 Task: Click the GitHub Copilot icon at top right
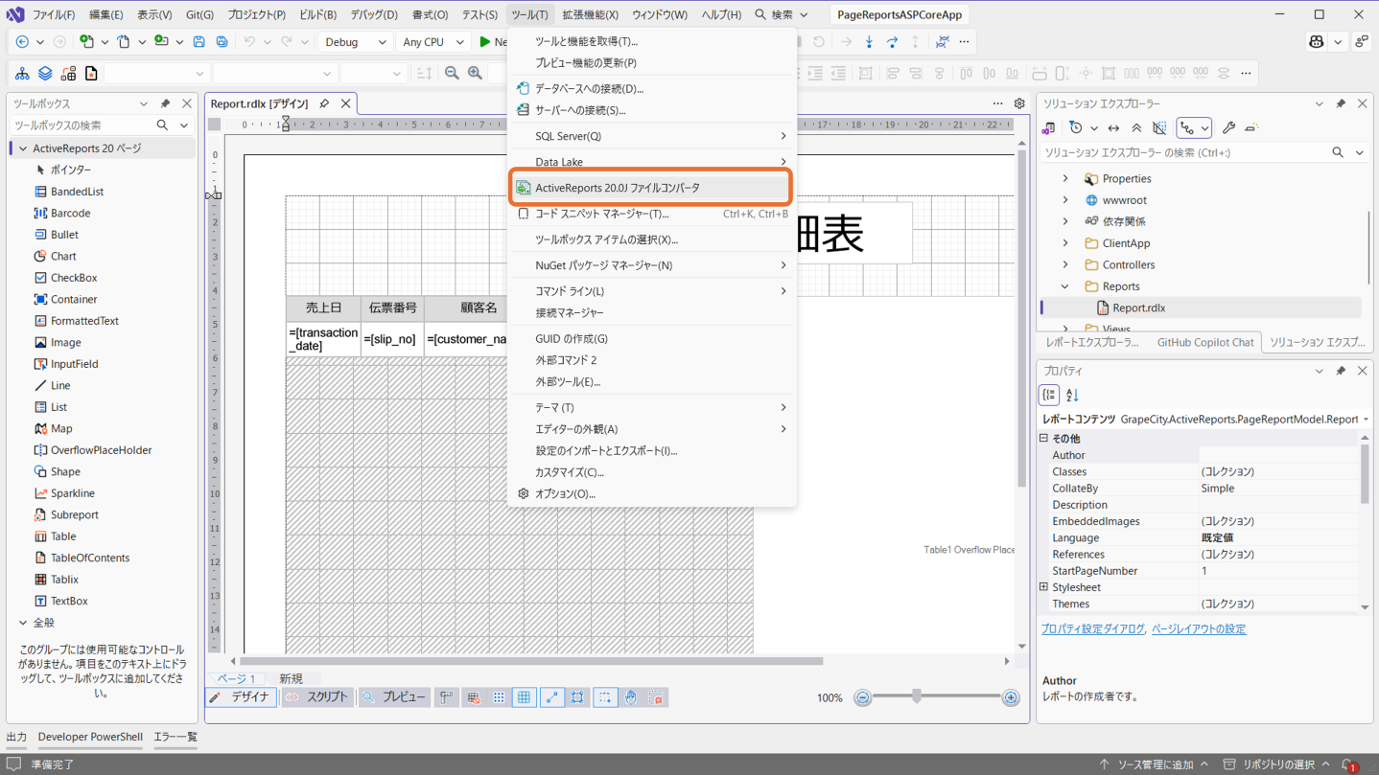click(1317, 42)
